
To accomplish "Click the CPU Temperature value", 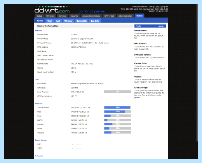I will tap(74, 96).
